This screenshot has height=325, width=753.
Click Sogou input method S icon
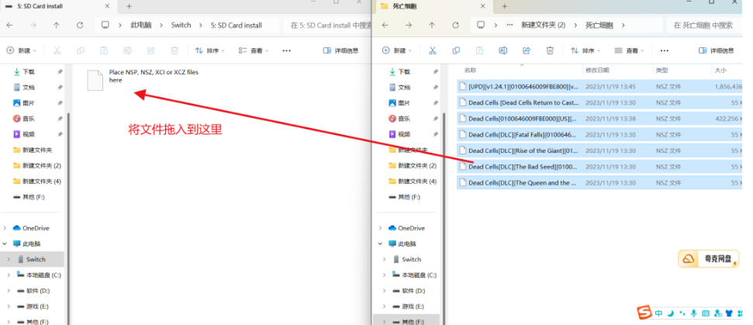tap(644, 313)
